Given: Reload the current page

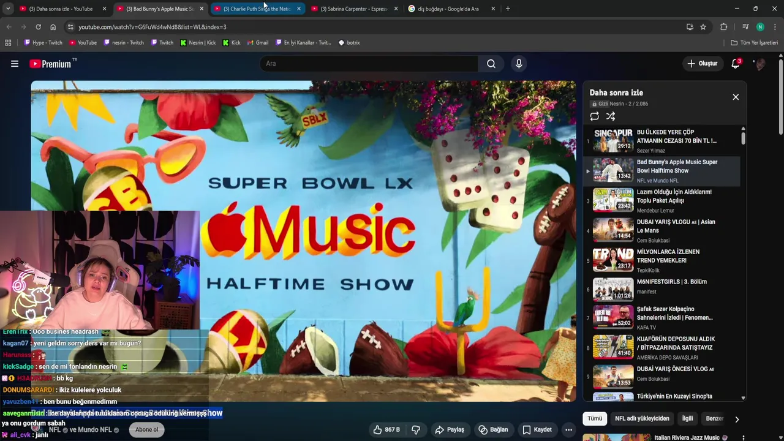Looking at the screenshot, I should [38, 27].
